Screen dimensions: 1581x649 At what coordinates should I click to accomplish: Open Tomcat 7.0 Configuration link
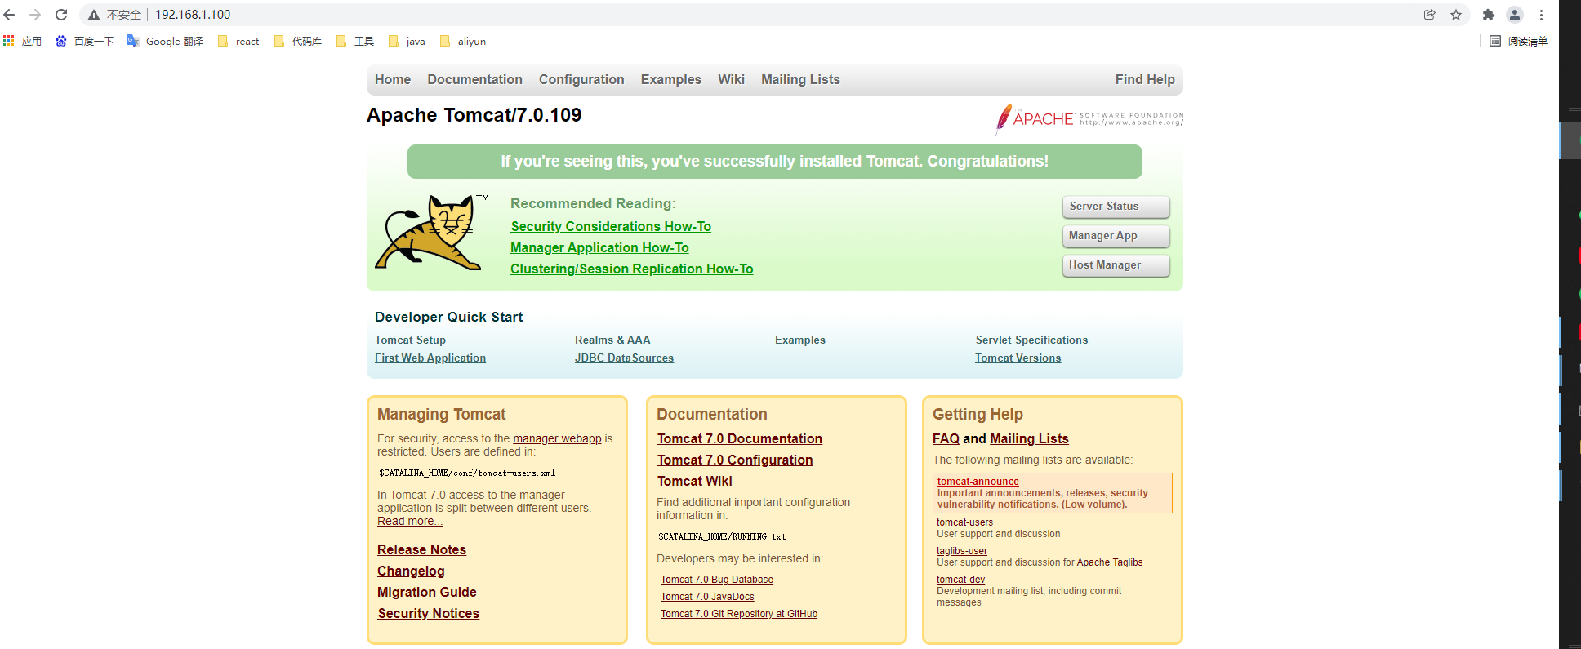click(x=735, y=460)
